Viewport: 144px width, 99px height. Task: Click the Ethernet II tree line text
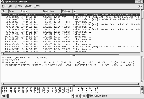coord(12,60)
